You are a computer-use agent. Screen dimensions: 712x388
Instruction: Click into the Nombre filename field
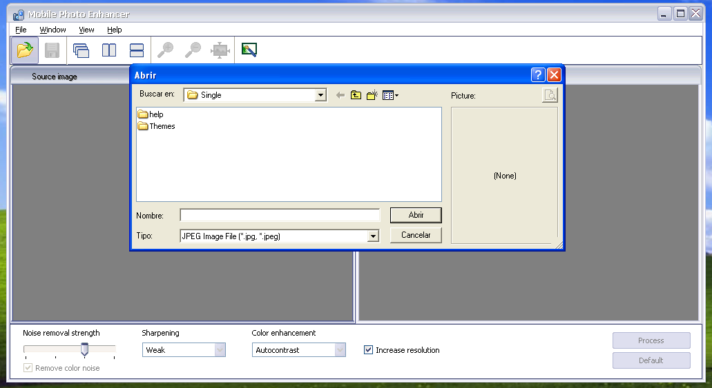[280, 215]
